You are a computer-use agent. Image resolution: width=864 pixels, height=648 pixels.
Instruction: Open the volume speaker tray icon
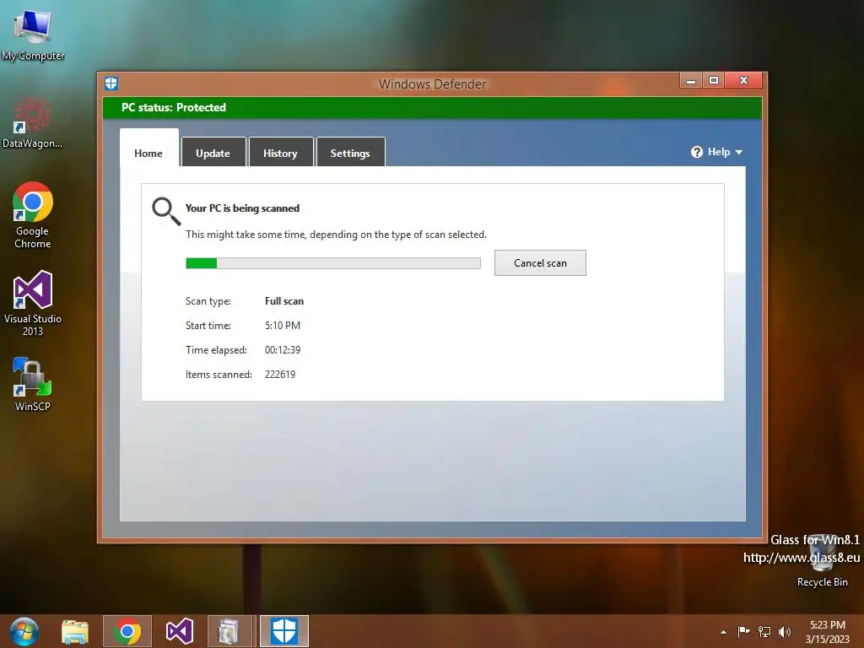[785, 631]
